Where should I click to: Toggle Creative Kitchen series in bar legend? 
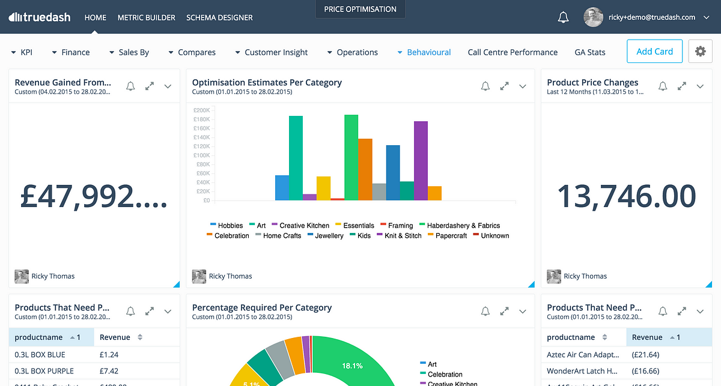click(x=300, y=226)
